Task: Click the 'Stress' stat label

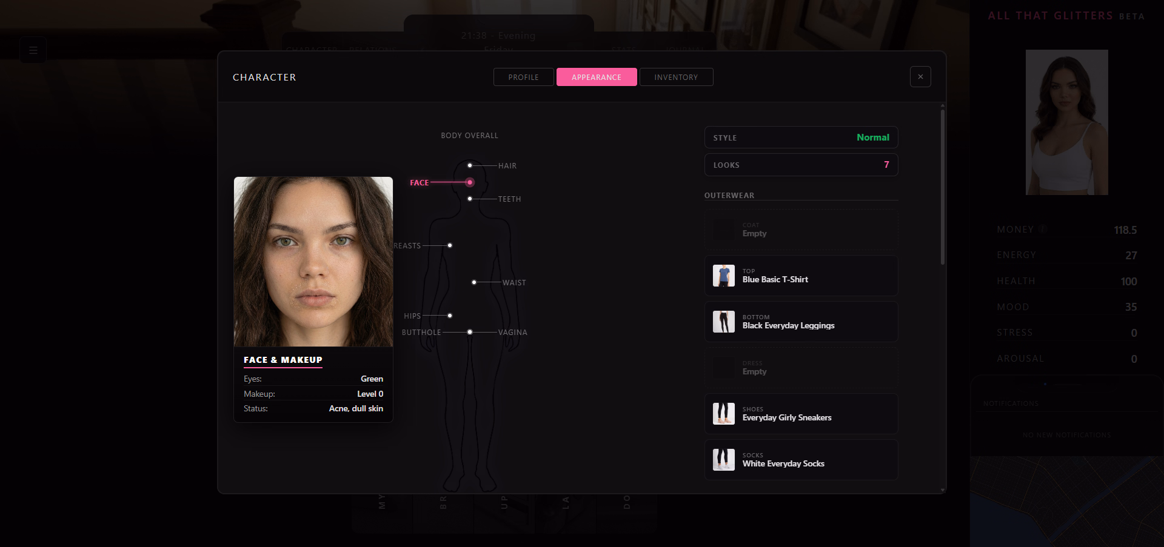Action: 1015,333
